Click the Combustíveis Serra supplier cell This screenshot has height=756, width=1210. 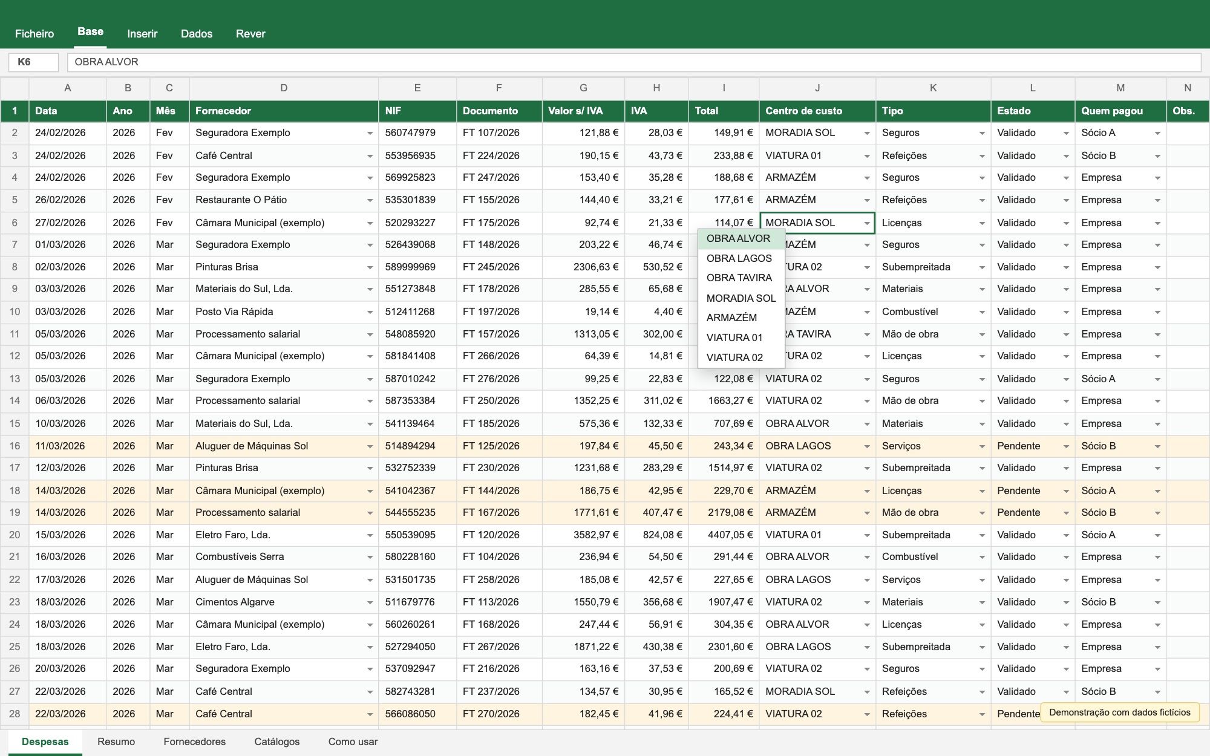coord(284,557)
